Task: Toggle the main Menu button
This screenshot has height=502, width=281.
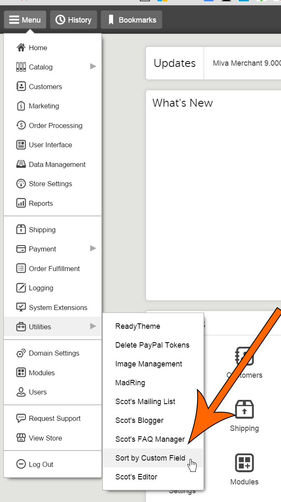Action: (x=25, y=20)
